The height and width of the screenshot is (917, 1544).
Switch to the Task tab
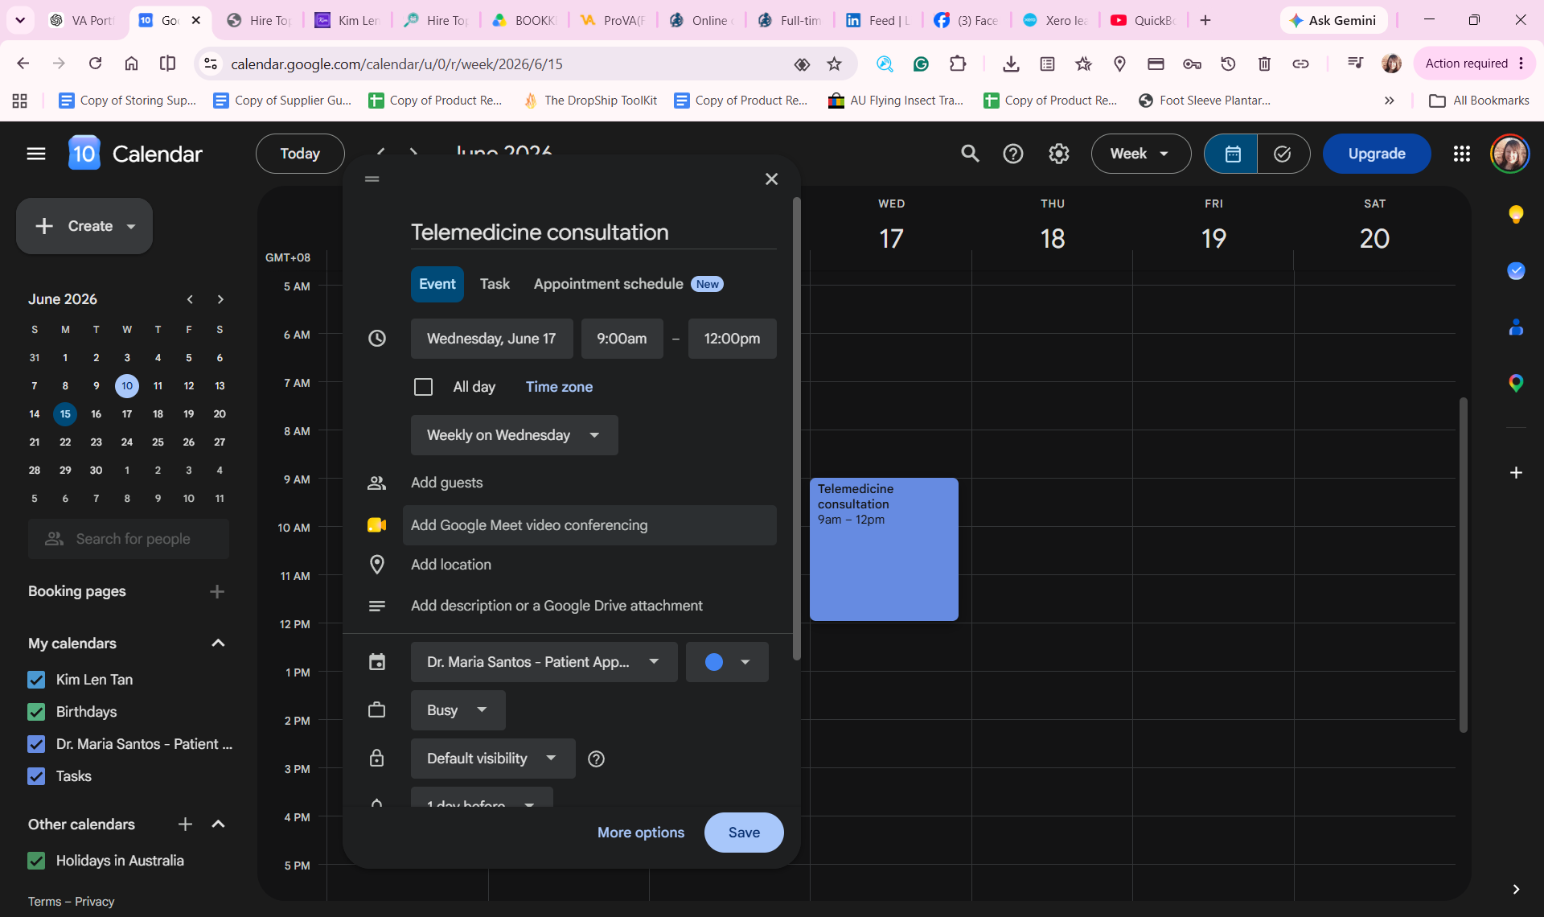tap(495, 284)
